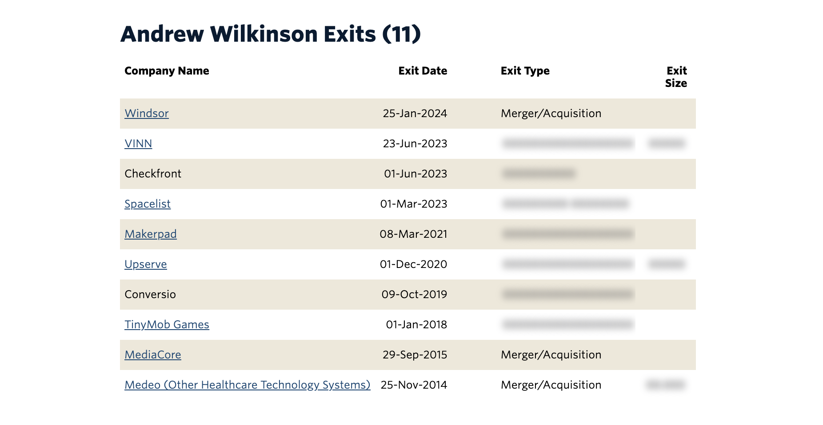Click the VINN company link

click(x=138, y=144)
